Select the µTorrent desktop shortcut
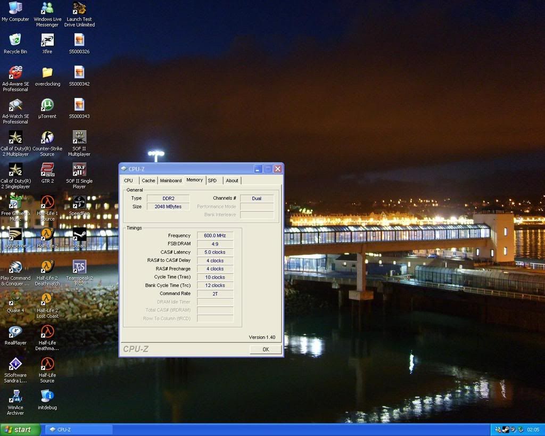545x436 pixels. click(47, 109)
